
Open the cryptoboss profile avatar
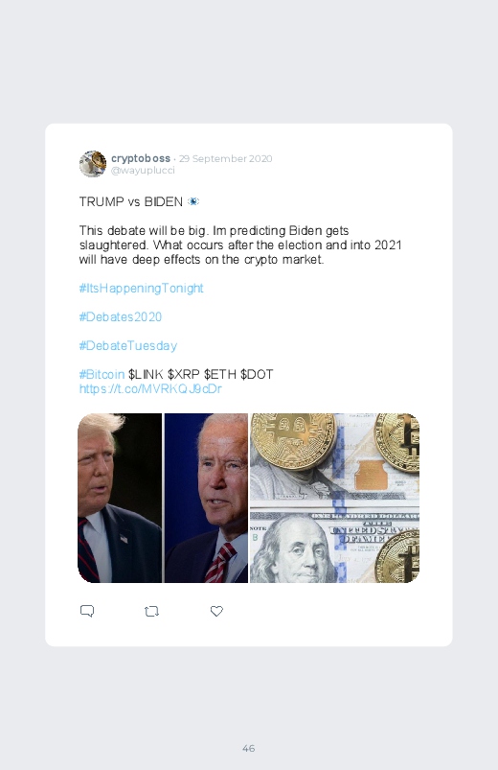(x=93, y=164)
